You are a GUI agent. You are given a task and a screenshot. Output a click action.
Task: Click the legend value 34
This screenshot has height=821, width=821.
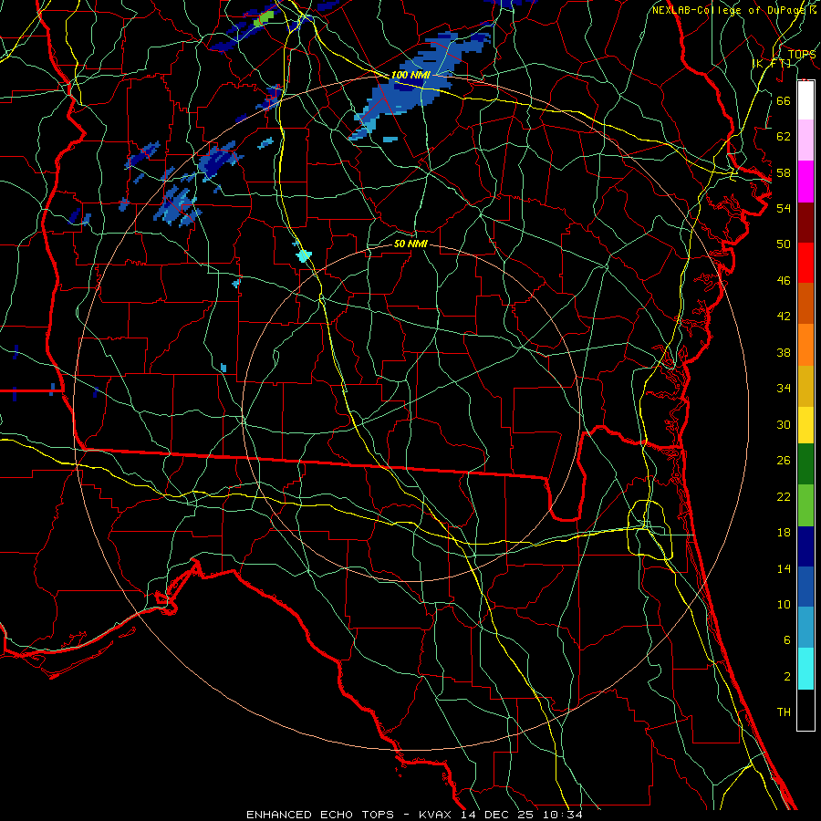784,388
